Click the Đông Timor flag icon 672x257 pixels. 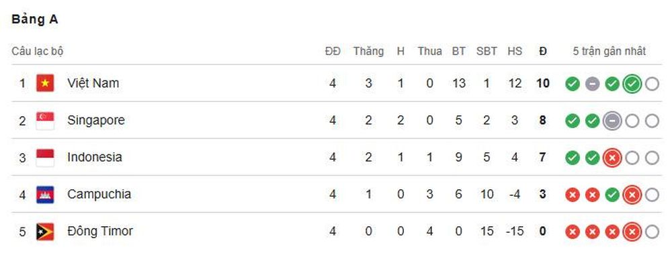[45, 232]
